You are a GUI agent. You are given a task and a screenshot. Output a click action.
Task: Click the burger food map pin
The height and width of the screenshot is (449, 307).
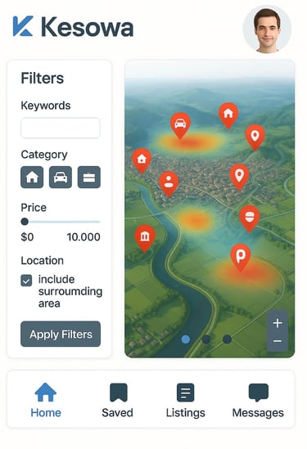click(x=250, y=218)
